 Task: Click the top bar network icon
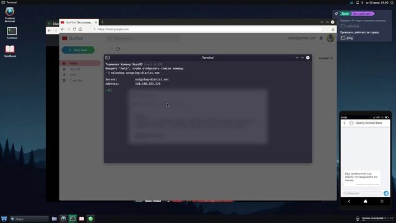pos(362,2)
